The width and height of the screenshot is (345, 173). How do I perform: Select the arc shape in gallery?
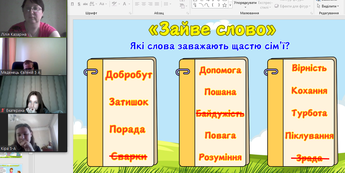coord(201,5)
